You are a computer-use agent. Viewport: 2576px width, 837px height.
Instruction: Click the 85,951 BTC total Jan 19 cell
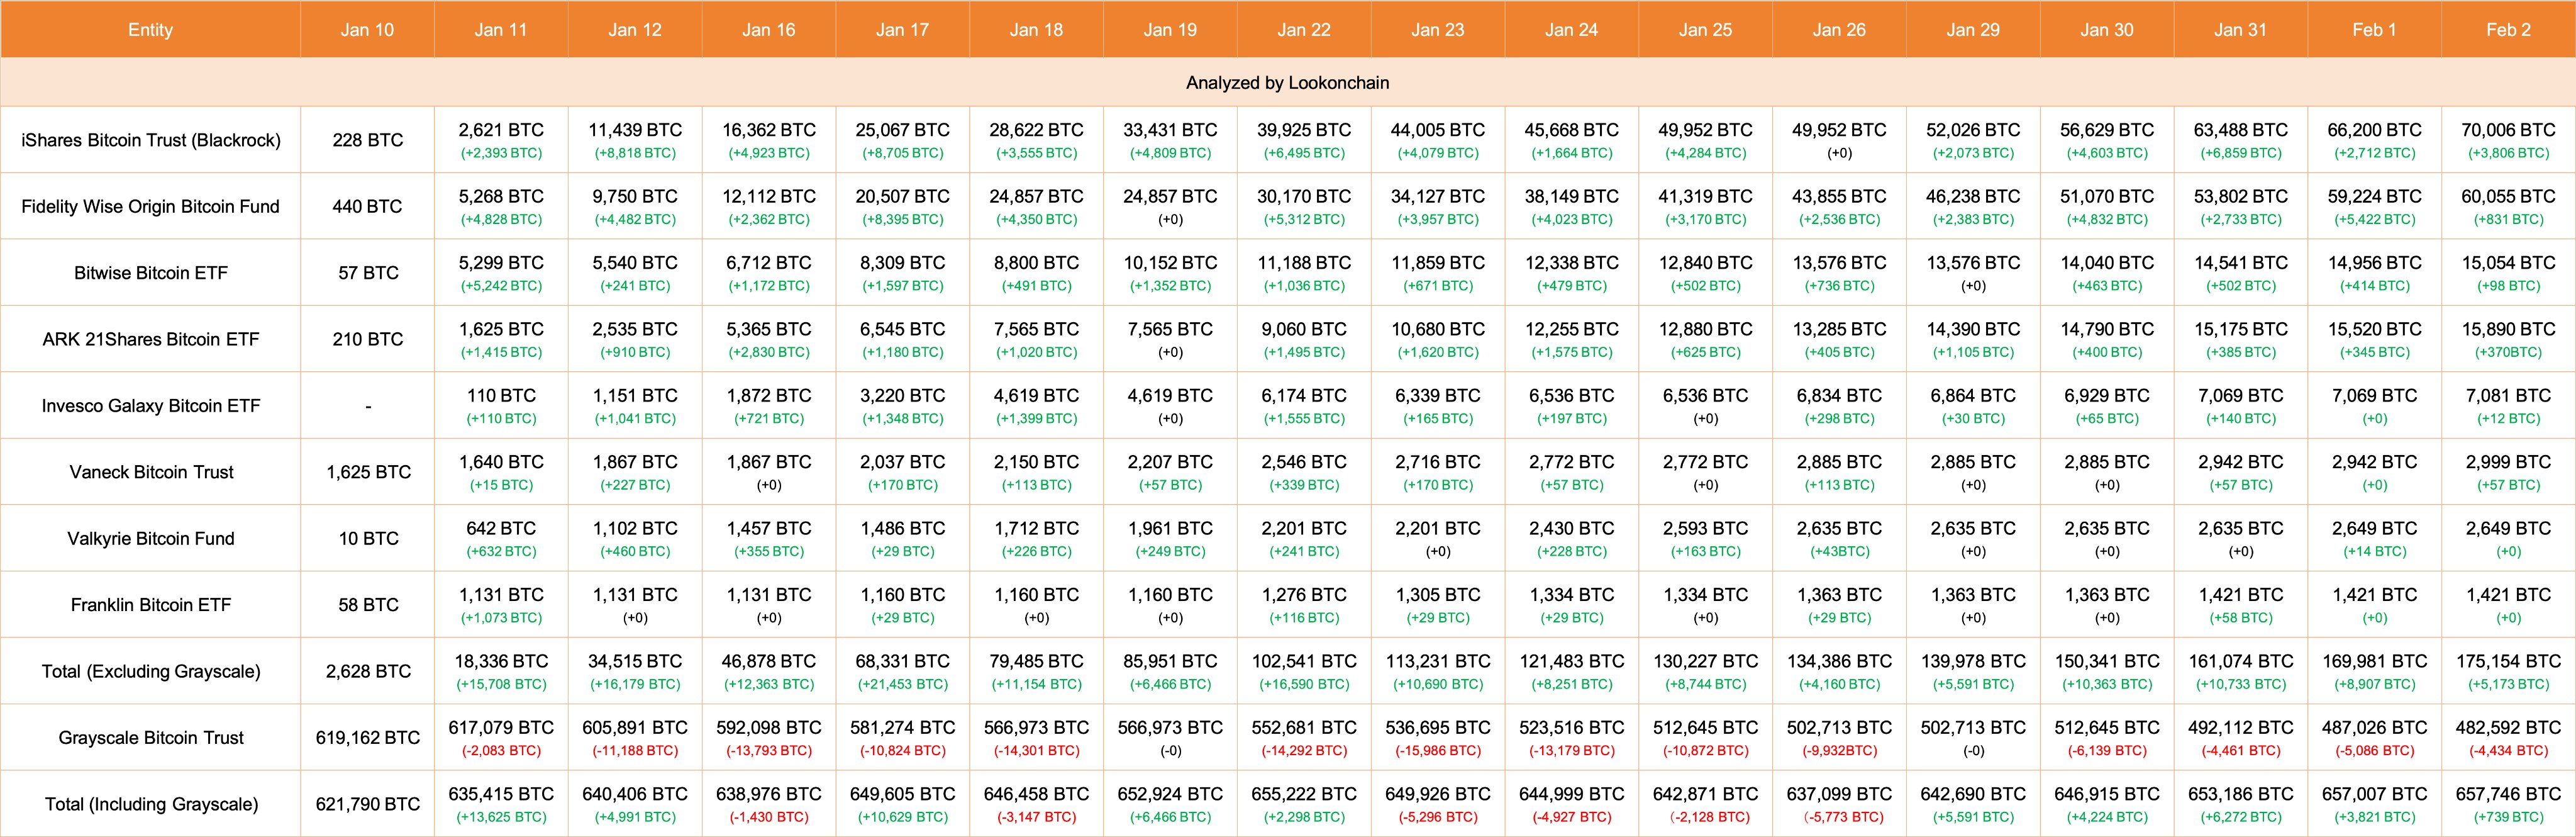coord(1170,671)
